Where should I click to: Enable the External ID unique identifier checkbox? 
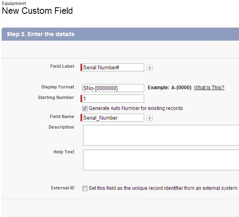(85, 188)
